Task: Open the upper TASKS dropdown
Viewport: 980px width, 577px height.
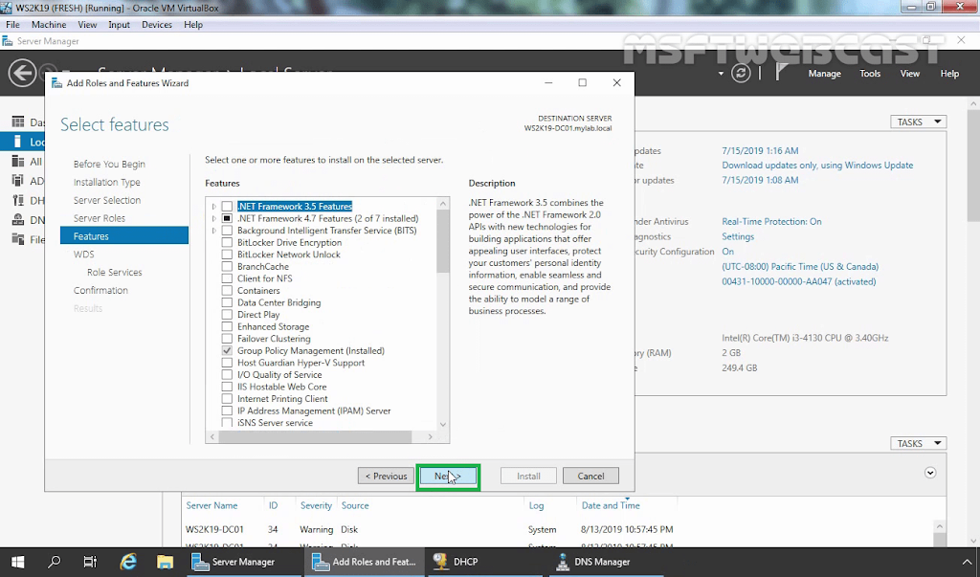Action: pos(918,122)
